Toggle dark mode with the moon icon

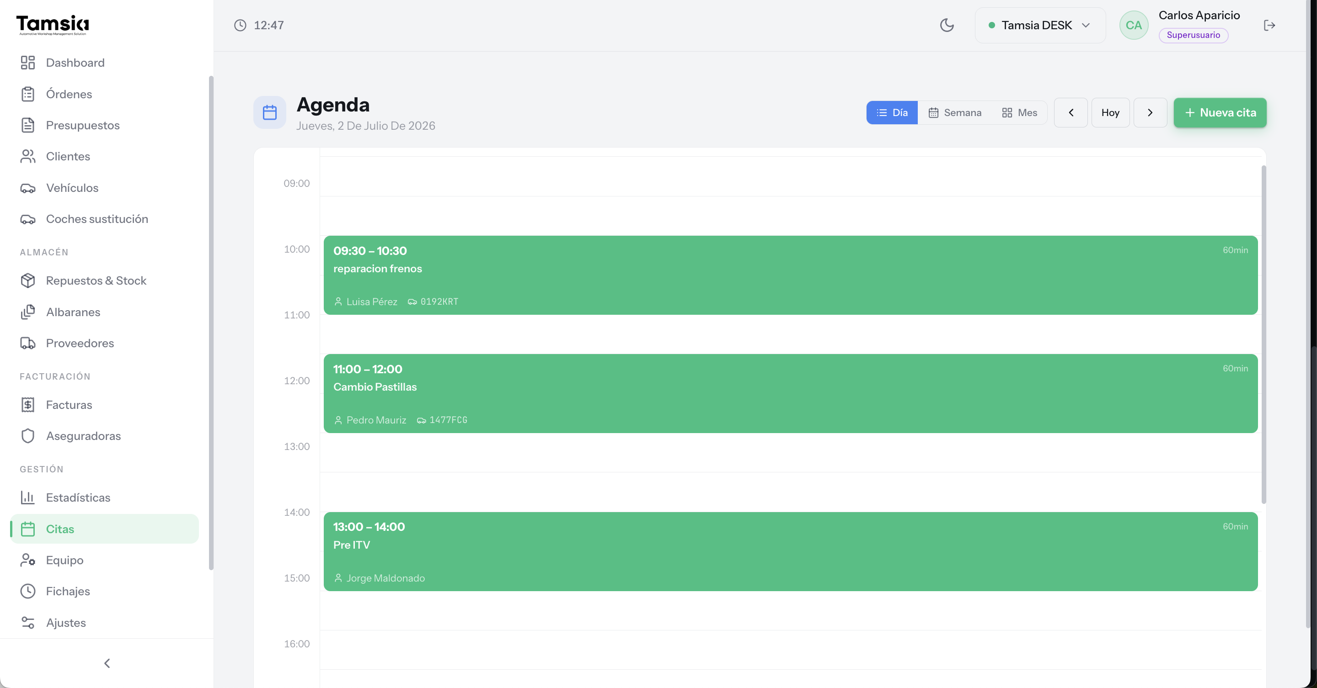(947, 25)
